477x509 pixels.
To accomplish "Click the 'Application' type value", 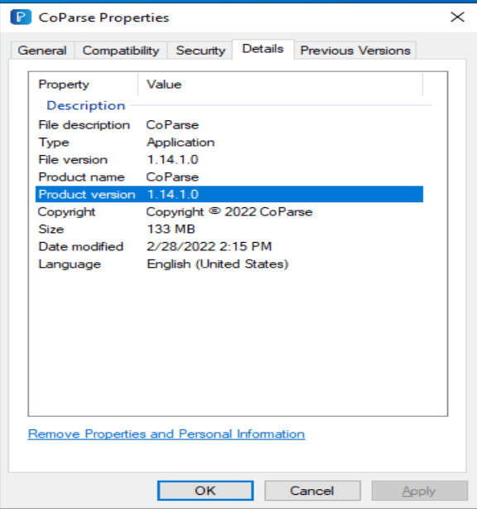I will coord(181,143).
